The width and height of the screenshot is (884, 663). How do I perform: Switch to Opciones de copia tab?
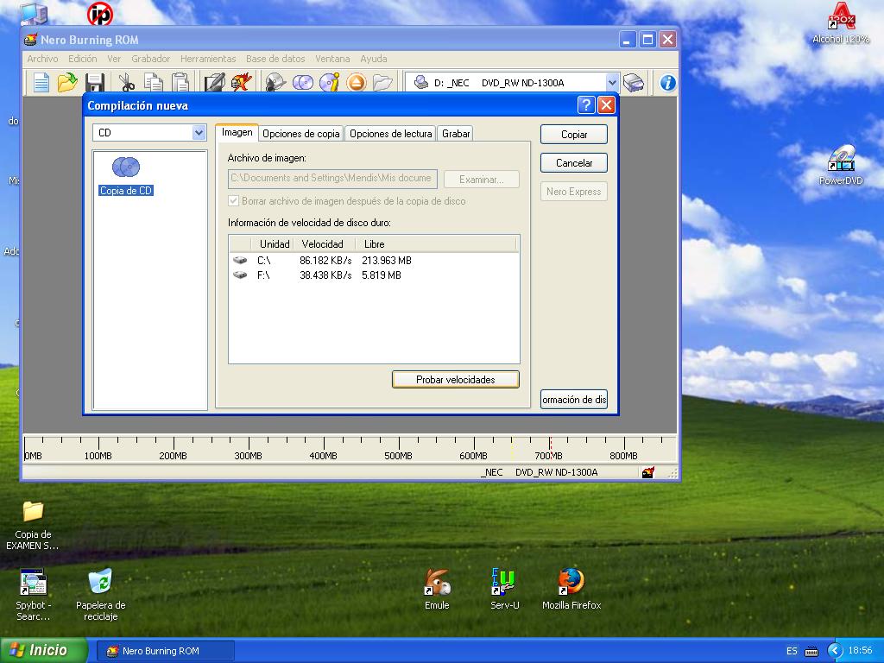coord(301,134)
